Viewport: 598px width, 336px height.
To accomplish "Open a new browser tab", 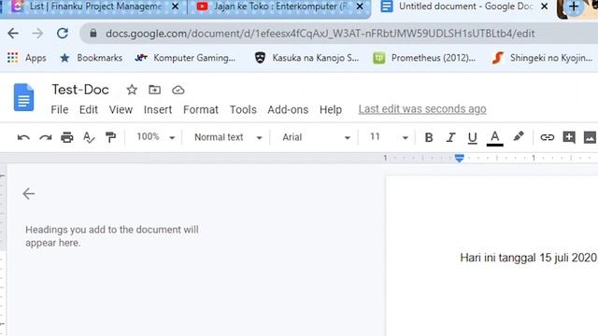I will (x=573, y=7).
